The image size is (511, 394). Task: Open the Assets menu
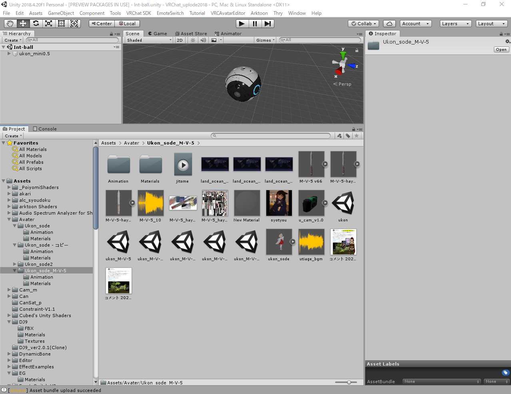click(x=36, y=13)
